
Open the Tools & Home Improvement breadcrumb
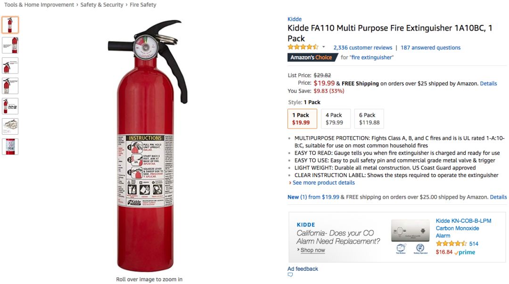tap(39, 5)
